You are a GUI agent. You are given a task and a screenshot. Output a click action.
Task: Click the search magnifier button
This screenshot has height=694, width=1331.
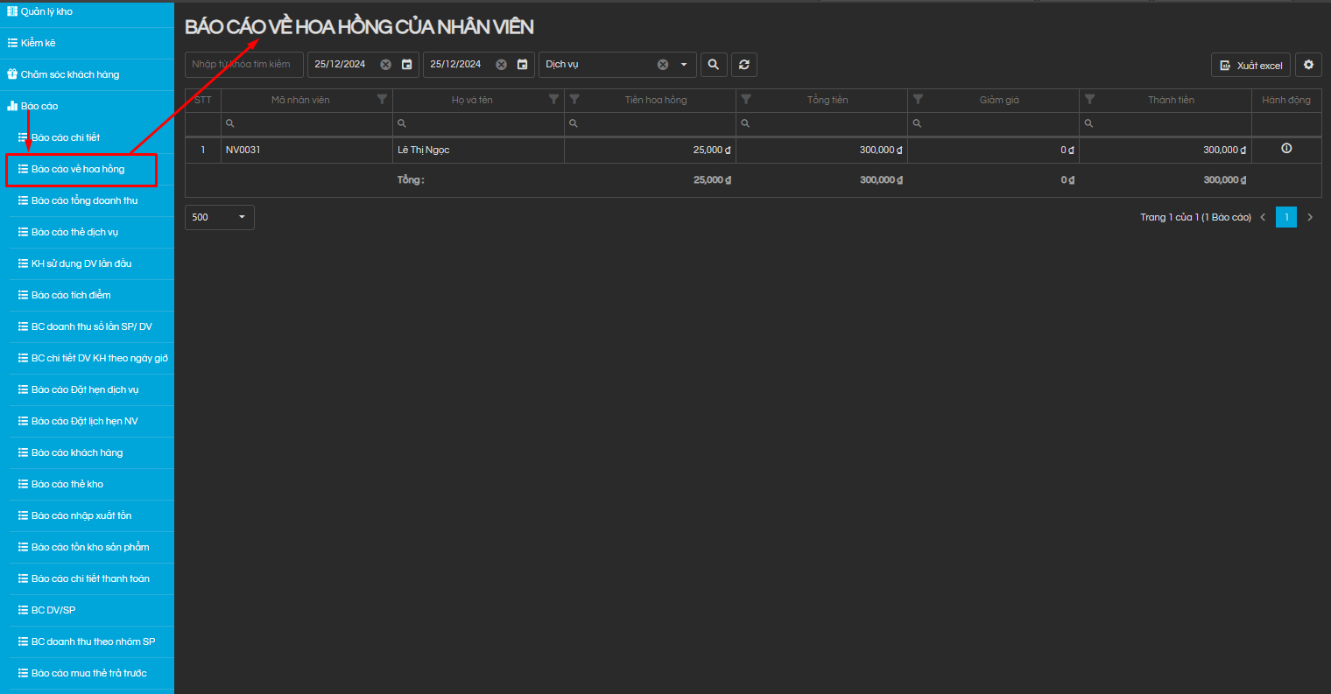[714, 65]
